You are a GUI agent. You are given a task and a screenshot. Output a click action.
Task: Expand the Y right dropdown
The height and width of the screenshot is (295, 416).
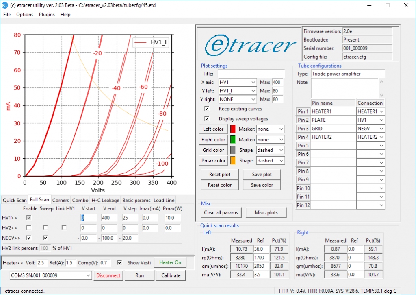[x=237, y=99]
